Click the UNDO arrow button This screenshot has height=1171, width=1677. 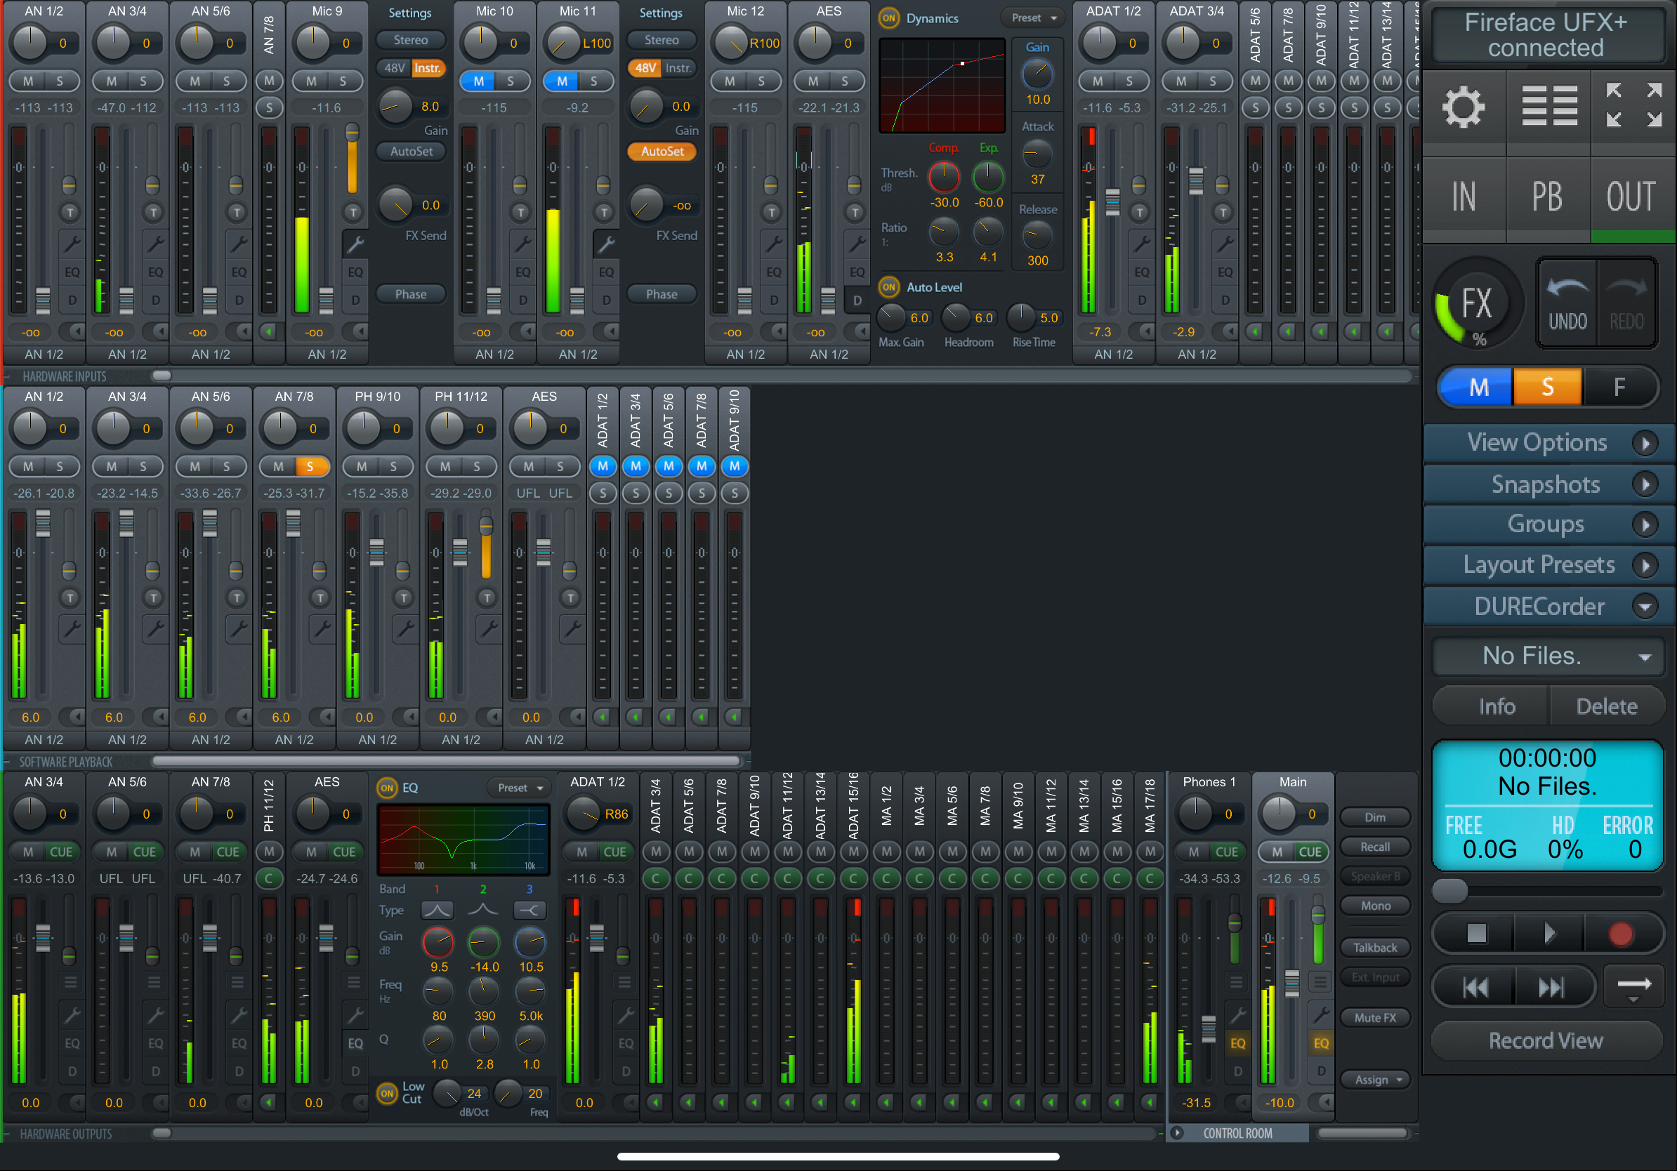(1567, 304)
